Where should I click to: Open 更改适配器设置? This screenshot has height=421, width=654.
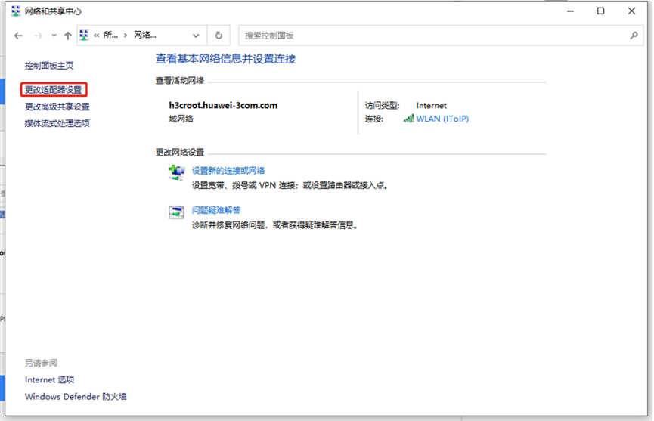[x=53, y=90]
